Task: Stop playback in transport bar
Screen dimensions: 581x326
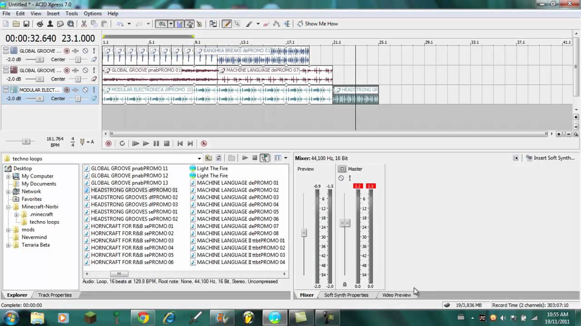Action: [x=167, y=144]
